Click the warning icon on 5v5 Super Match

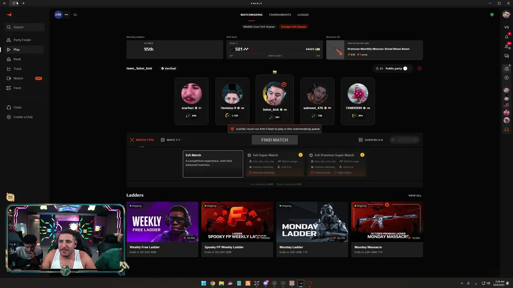[300, 155]
